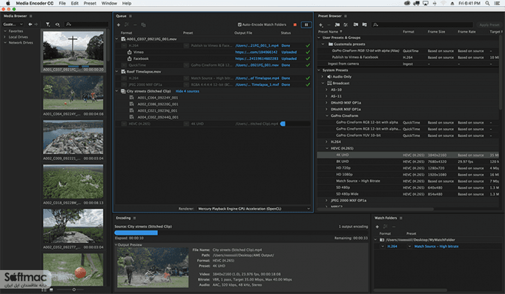Viewport: 505px width, 294px height.
Task: Expand the H.264 preset group
Action: pyautogui.click(x=327, y=142)
